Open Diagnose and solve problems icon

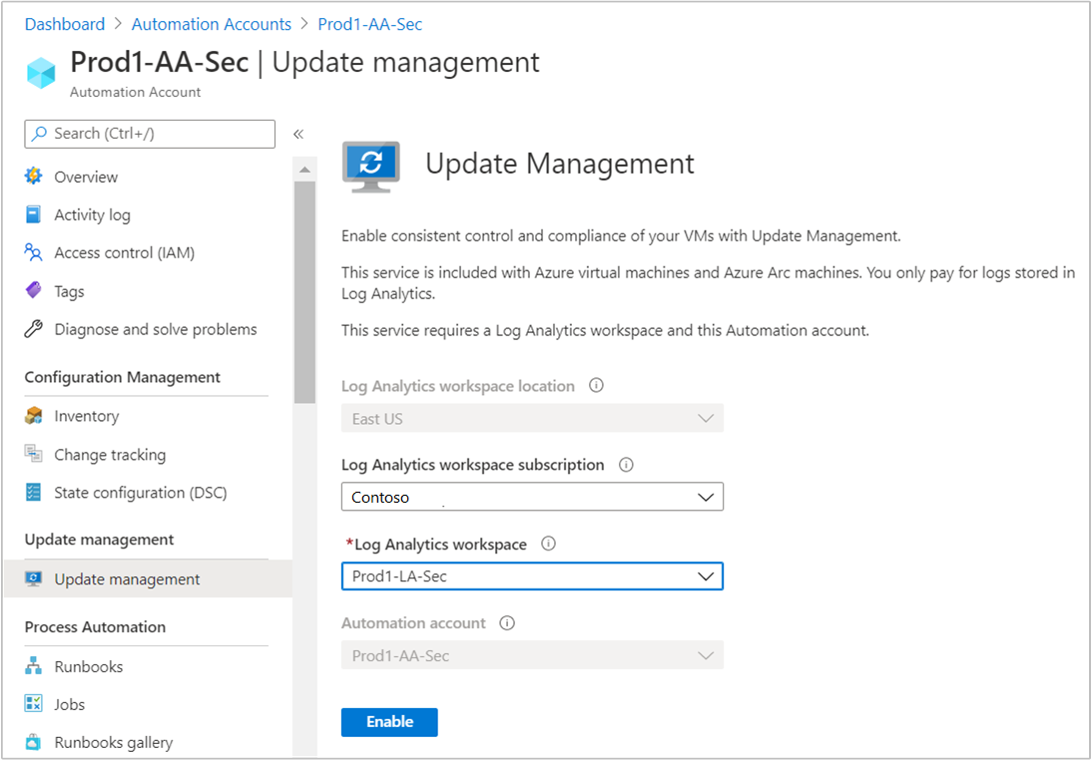click(x=33, y=329)
